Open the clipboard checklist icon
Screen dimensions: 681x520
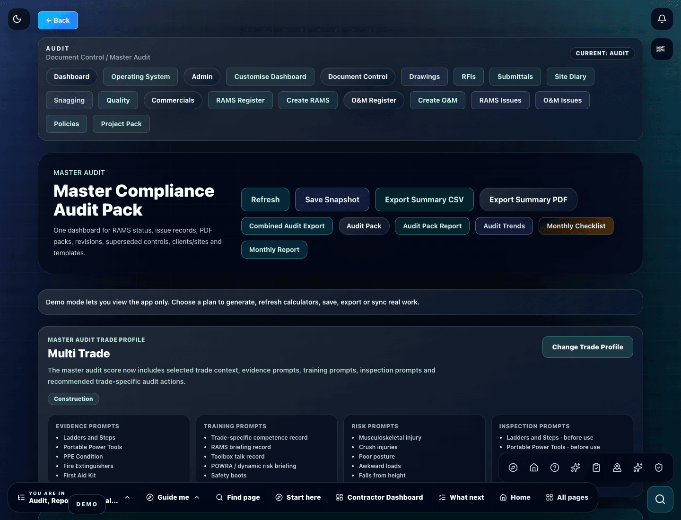596,468
